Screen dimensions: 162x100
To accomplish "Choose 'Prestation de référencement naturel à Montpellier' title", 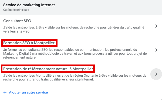I will pyautogui.click(x=48, y=69).
